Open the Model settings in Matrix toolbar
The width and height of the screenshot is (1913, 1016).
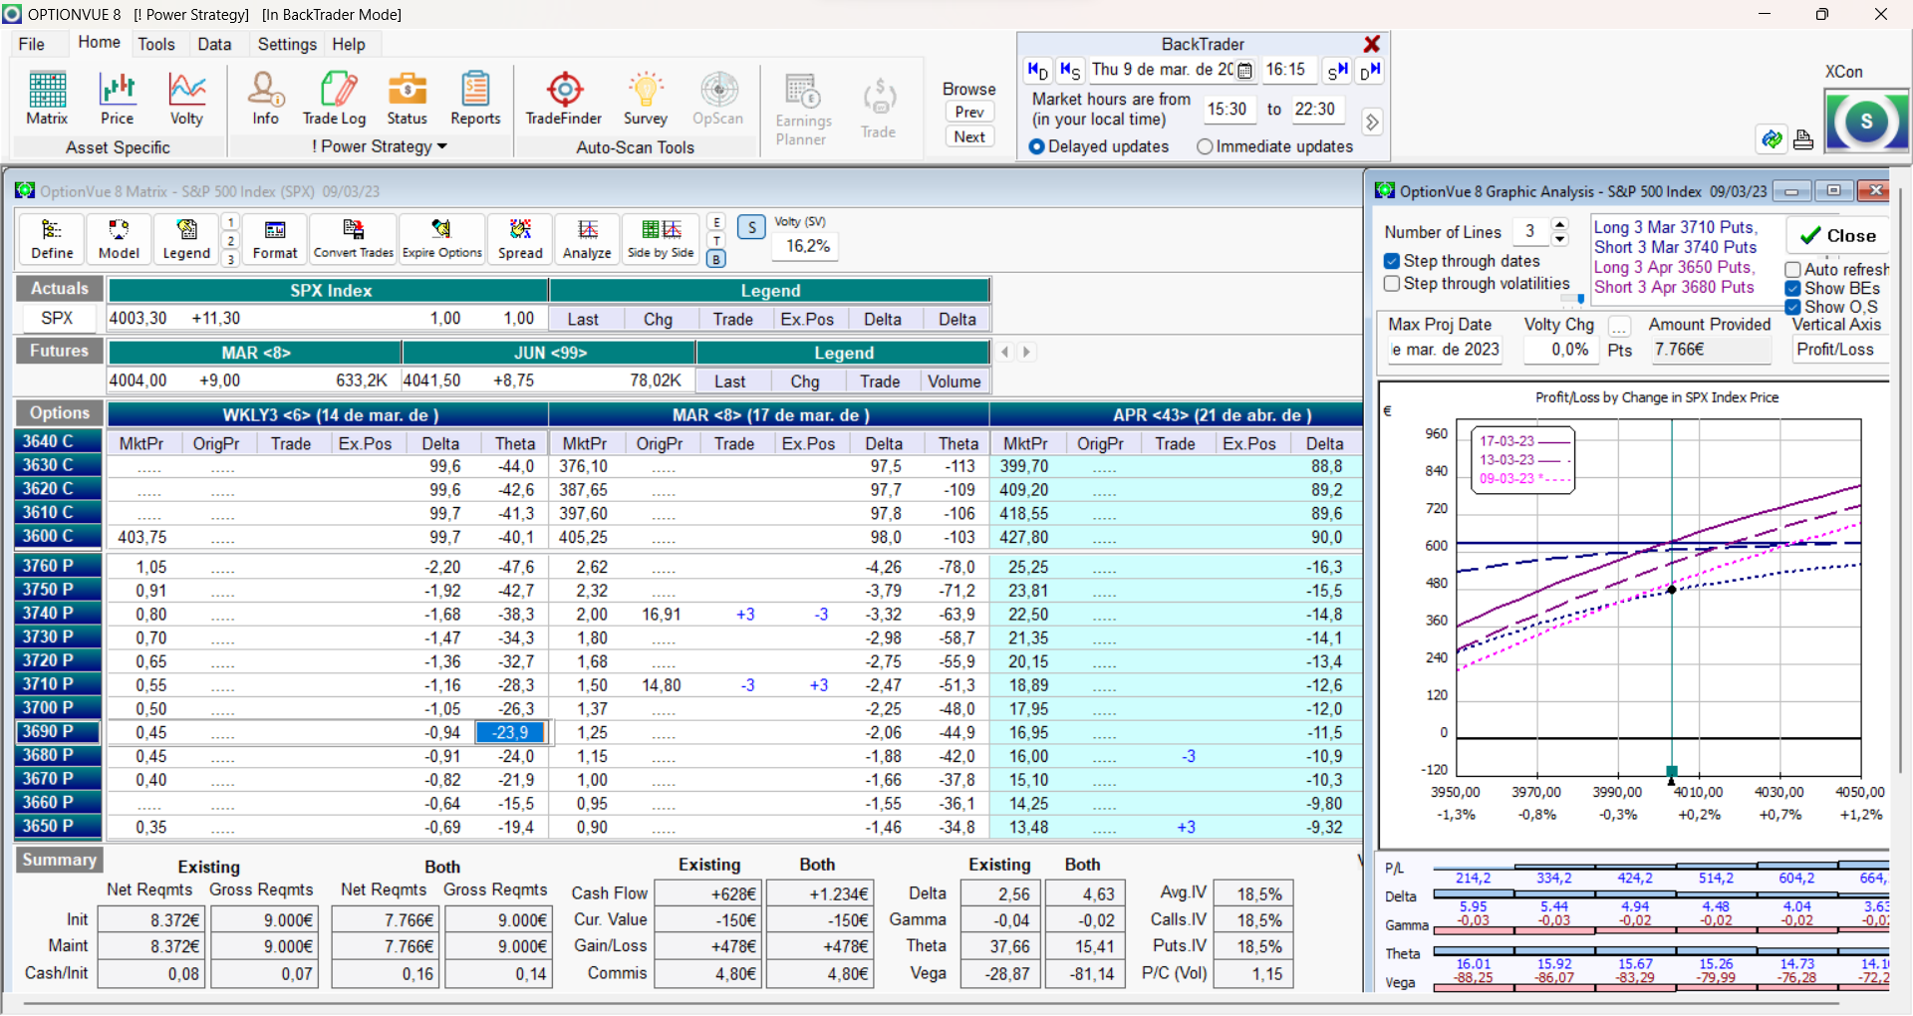119,240
